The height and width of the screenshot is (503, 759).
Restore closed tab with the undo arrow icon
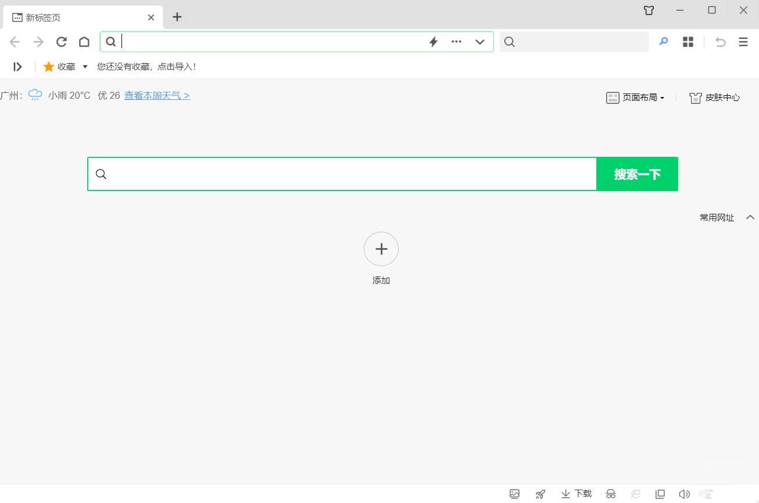[720, 41]
